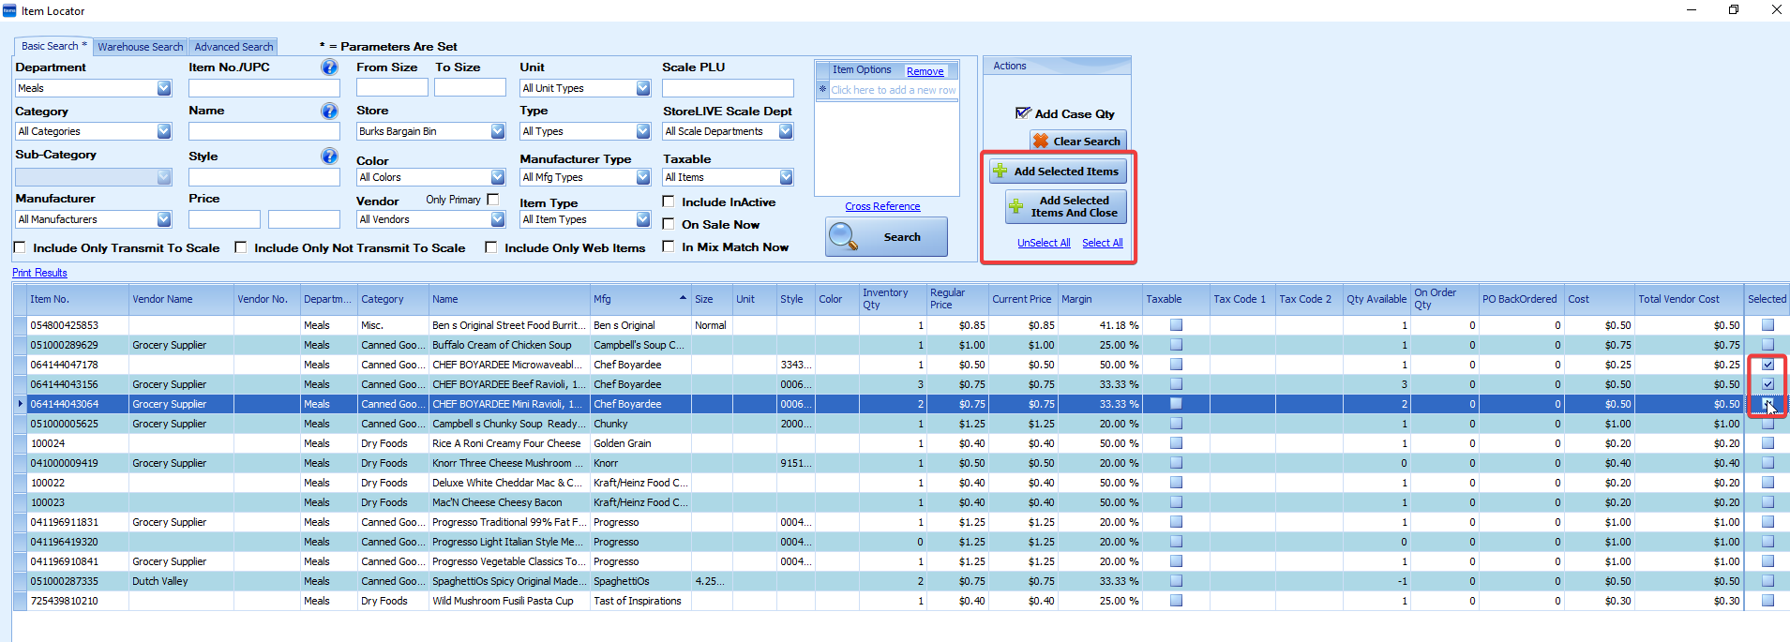The image size is (1790, 642).
Task: Click the Select All link
Action: (1102, 243)
